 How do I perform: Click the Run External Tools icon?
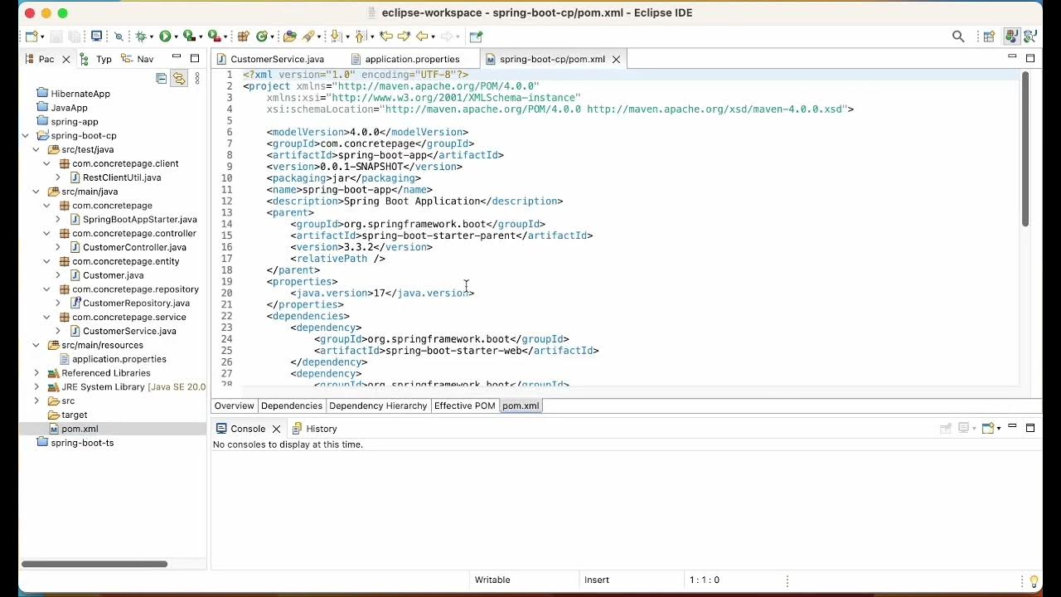(x=214, y=36)
